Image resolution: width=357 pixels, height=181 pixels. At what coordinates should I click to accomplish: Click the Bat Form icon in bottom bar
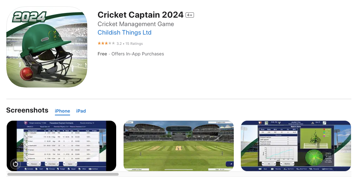click(x=285, y=169)
